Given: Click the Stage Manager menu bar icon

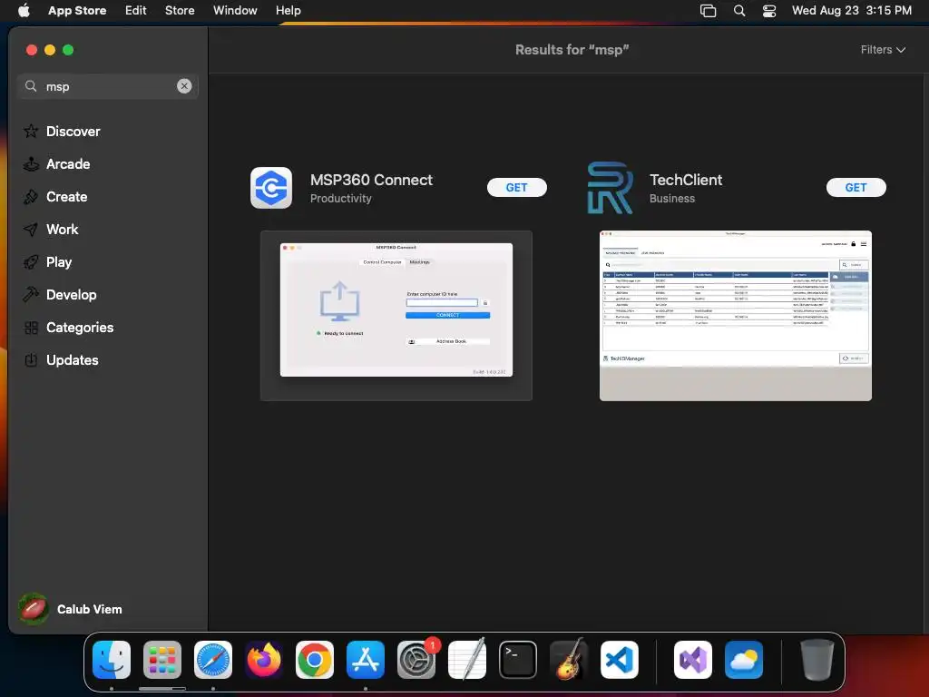Looking at the screenshot, I should 708,10.
